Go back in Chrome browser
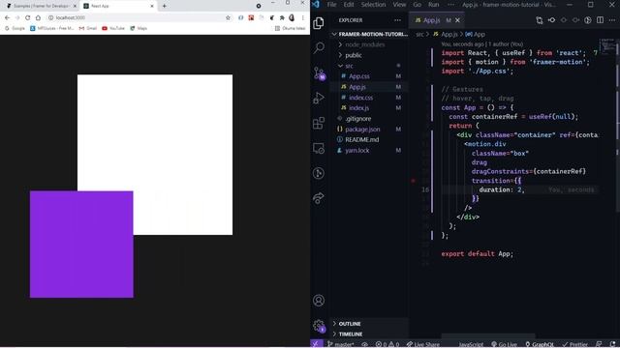Screen dimensions: 620x348 (7, 17)
